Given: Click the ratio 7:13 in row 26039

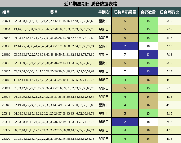Looking at the screenshot, I should point(169,55).
